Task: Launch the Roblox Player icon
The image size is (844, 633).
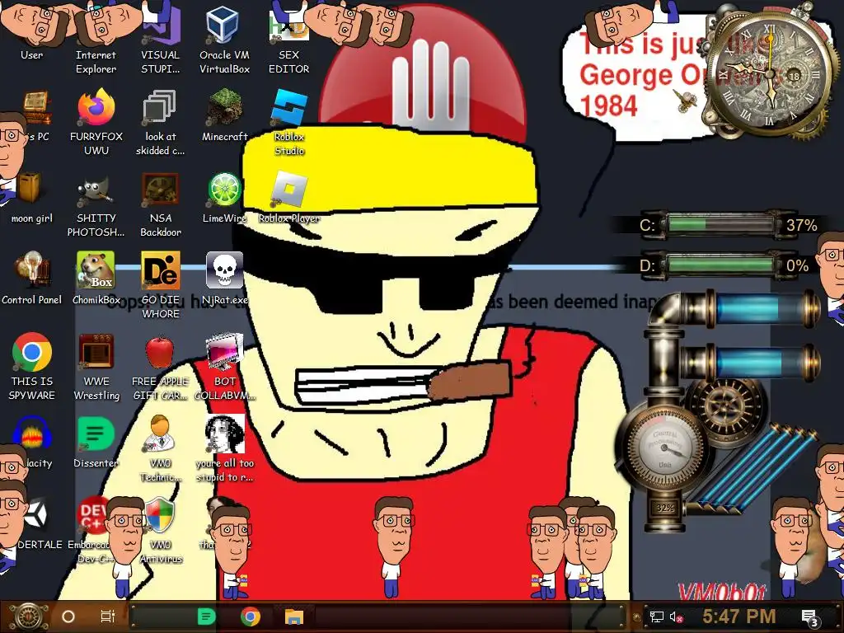Action: click(289, 196)
